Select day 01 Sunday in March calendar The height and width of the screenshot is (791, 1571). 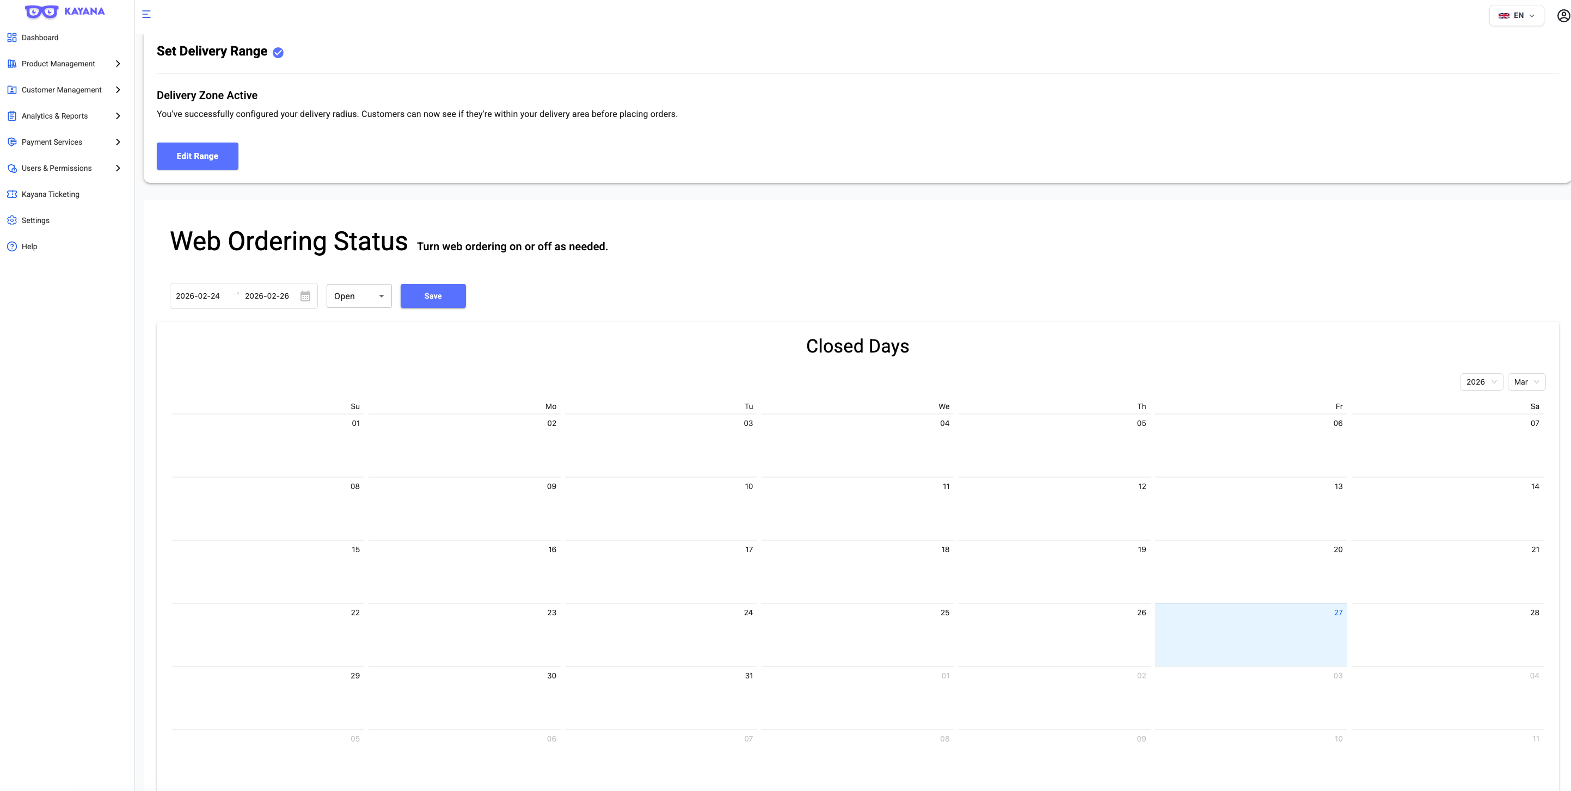pyautogui.click(x=268, y=445)
